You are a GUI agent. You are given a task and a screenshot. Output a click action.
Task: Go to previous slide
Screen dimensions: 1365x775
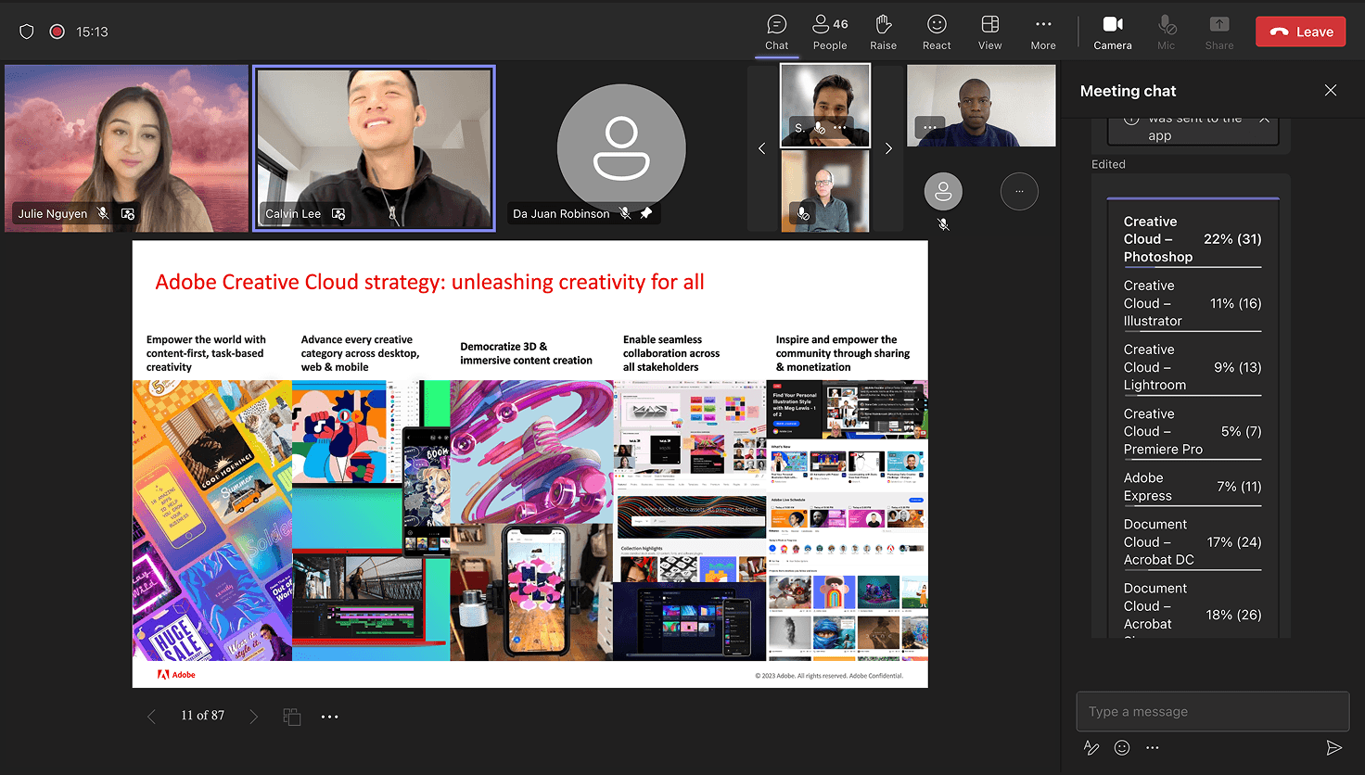(x=151, y=716)
